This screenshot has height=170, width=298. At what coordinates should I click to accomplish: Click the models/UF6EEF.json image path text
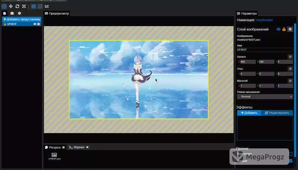[248, 40]
